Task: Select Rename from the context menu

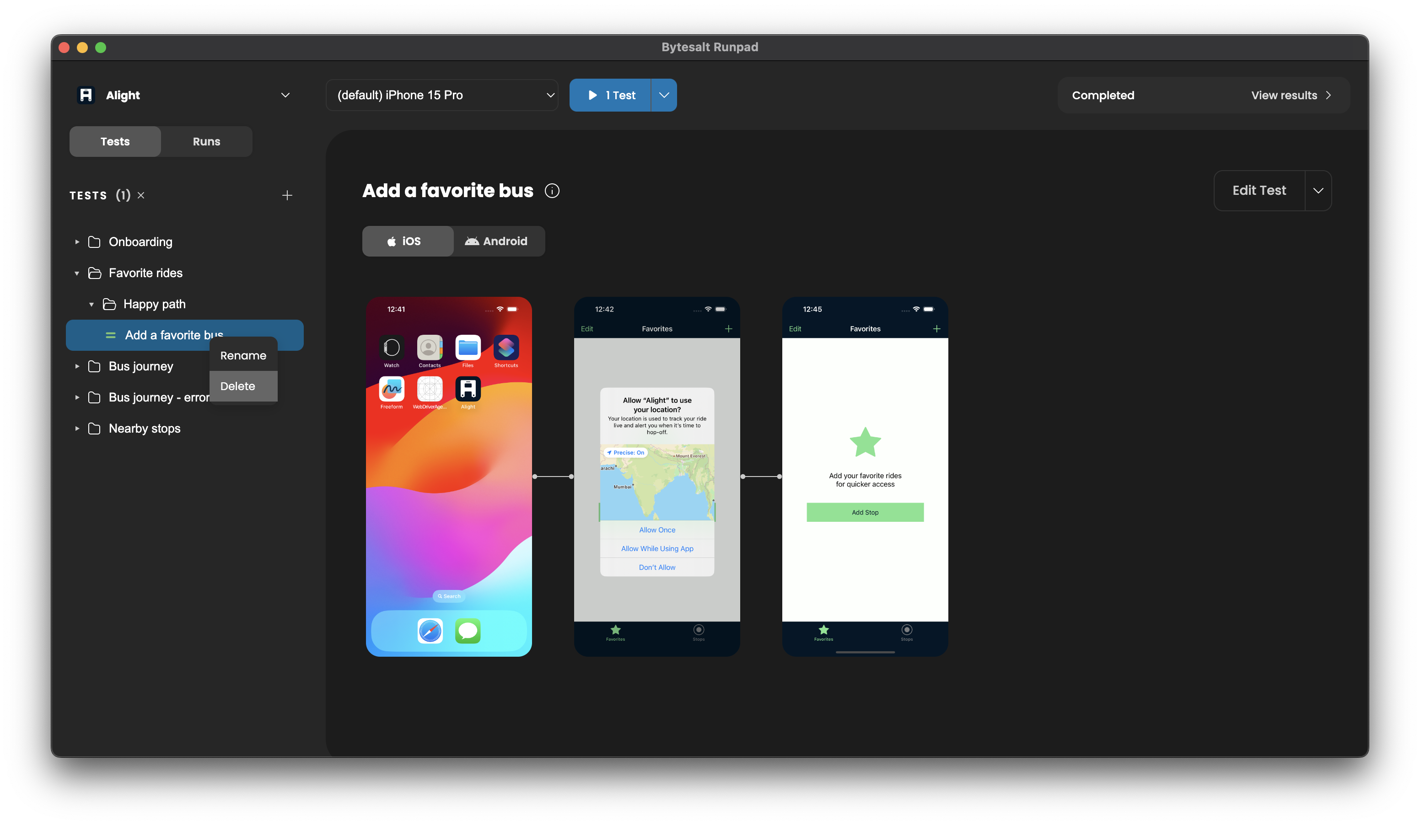Action: [242, 354]
